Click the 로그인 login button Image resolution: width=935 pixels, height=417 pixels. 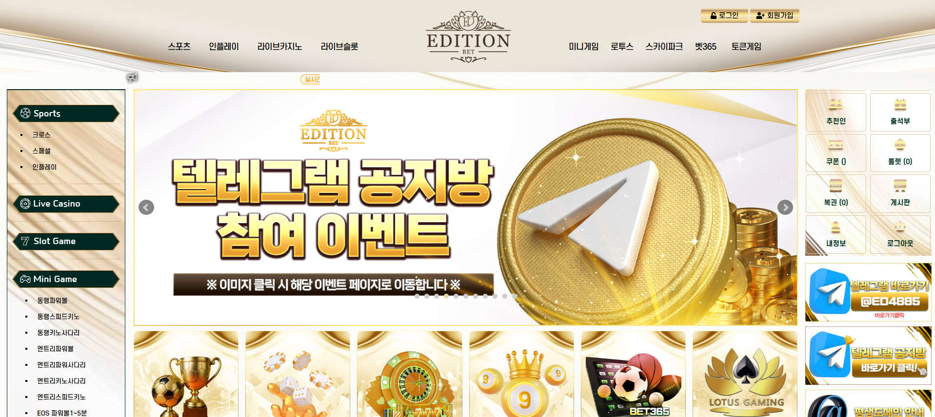(724, 16)
